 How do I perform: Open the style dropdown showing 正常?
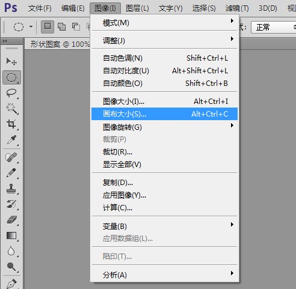click(x=274, y=27)
